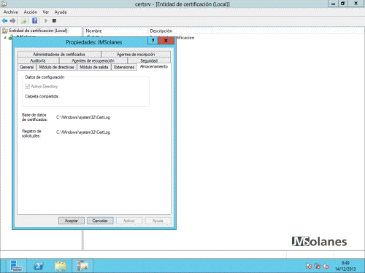The width and height of the screenshot is (365, 273).
Task: Click the Forward arrow toolbar icon
Action: point(12,21)
